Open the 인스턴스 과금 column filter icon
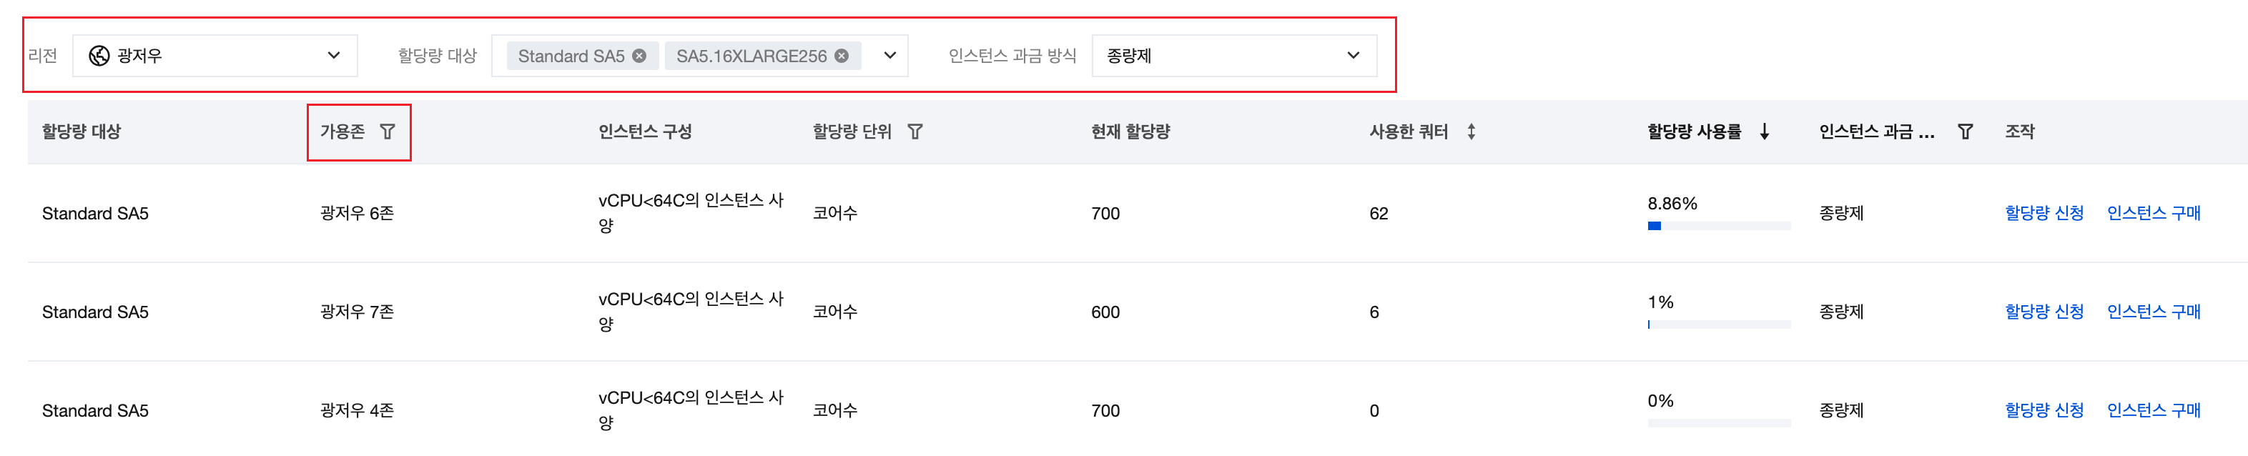2248x456 pixels. click(x=1966, y=132)
